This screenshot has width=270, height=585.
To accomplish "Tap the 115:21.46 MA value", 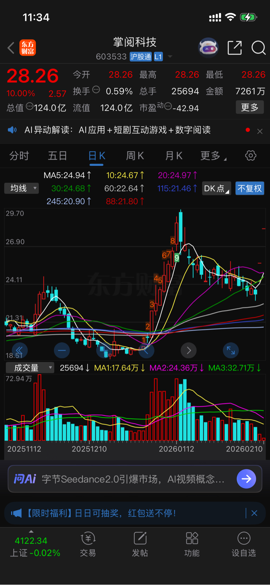I will 177,188.
